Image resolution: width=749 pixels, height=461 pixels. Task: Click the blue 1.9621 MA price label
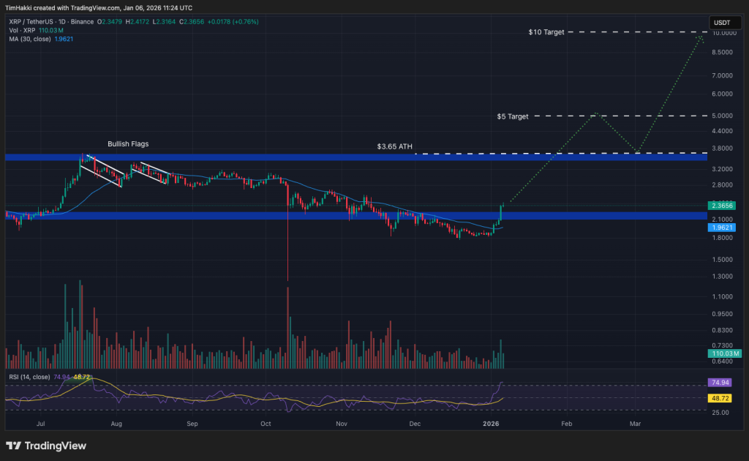(x=721, y=228)
